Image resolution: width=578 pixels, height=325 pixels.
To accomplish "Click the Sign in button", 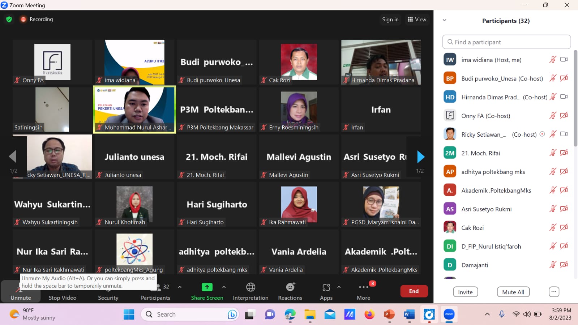I will pos(390,20).
